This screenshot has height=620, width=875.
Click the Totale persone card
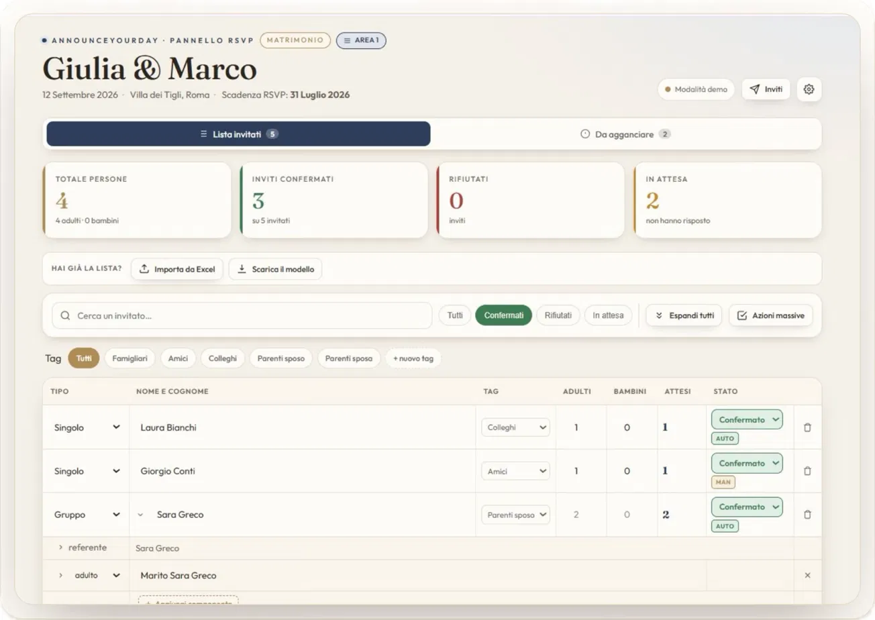[137, 200]
